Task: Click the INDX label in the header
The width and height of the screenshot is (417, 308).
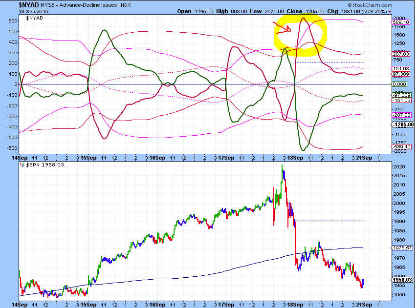Action: pos(125,5)
